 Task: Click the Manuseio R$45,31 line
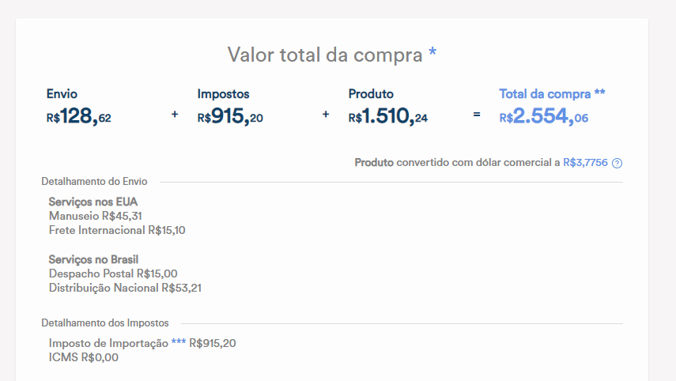click(x=95, y=216)
